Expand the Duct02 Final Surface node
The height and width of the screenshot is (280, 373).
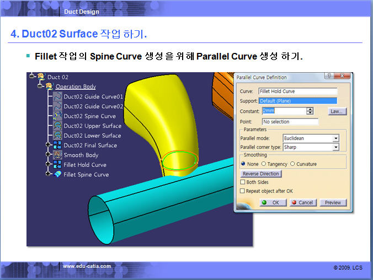tap(49, 146)
